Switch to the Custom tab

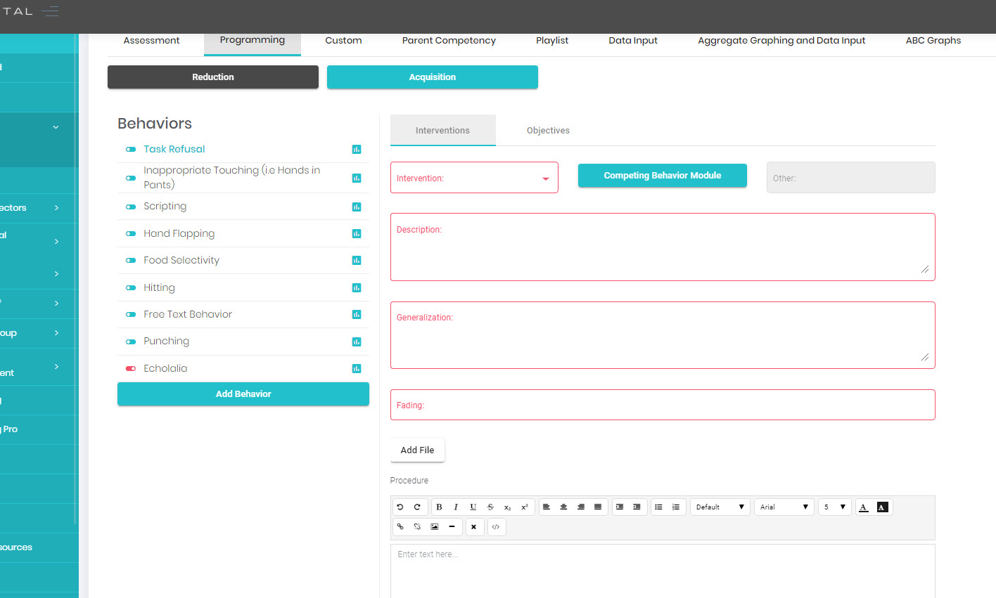343,41
